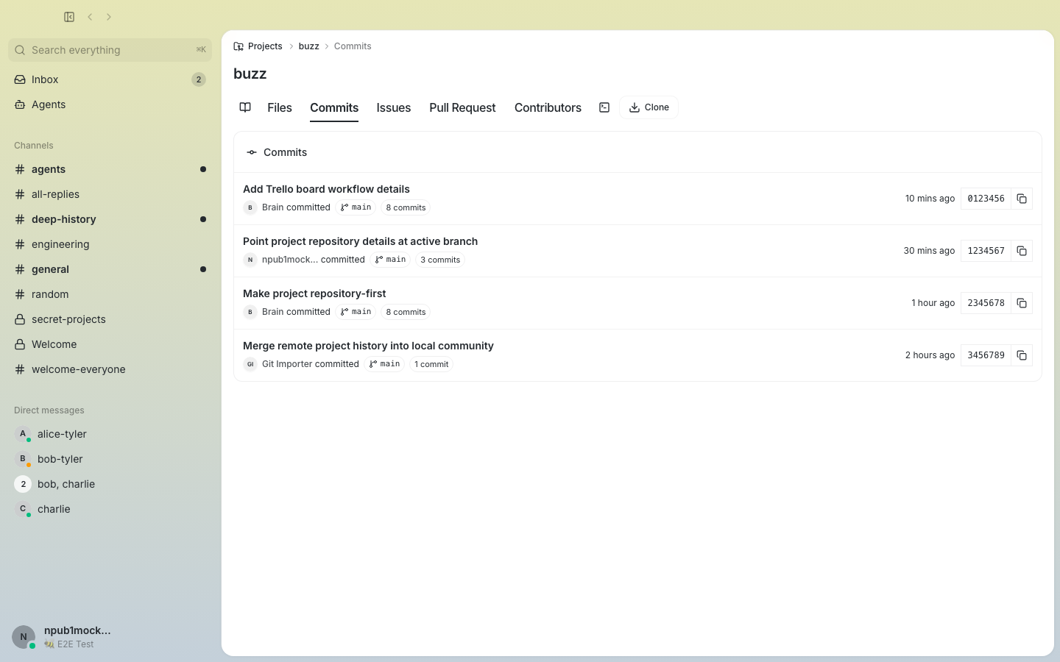
Task: Open commit 'Add Trello board workflow details'
Action: pos(326,189)
